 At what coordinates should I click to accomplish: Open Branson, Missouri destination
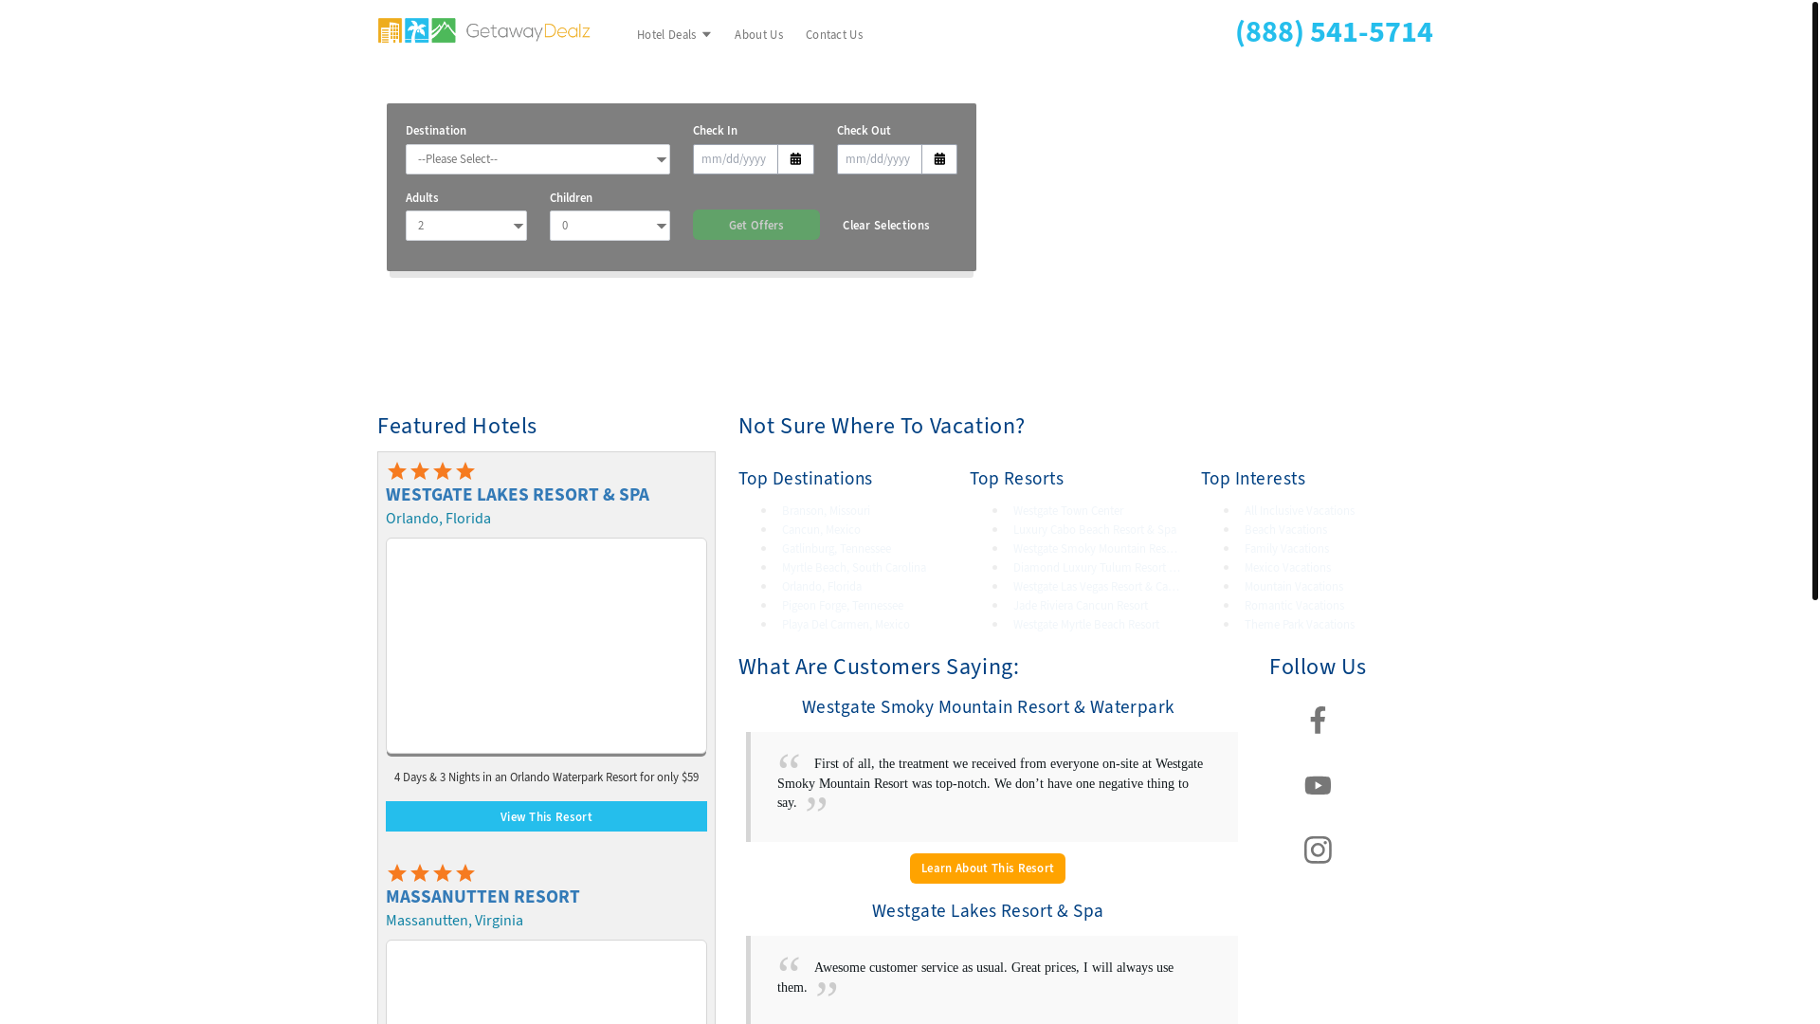pos(826,511)
